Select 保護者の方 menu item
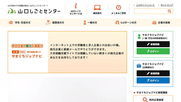 (x=55, y=23)
